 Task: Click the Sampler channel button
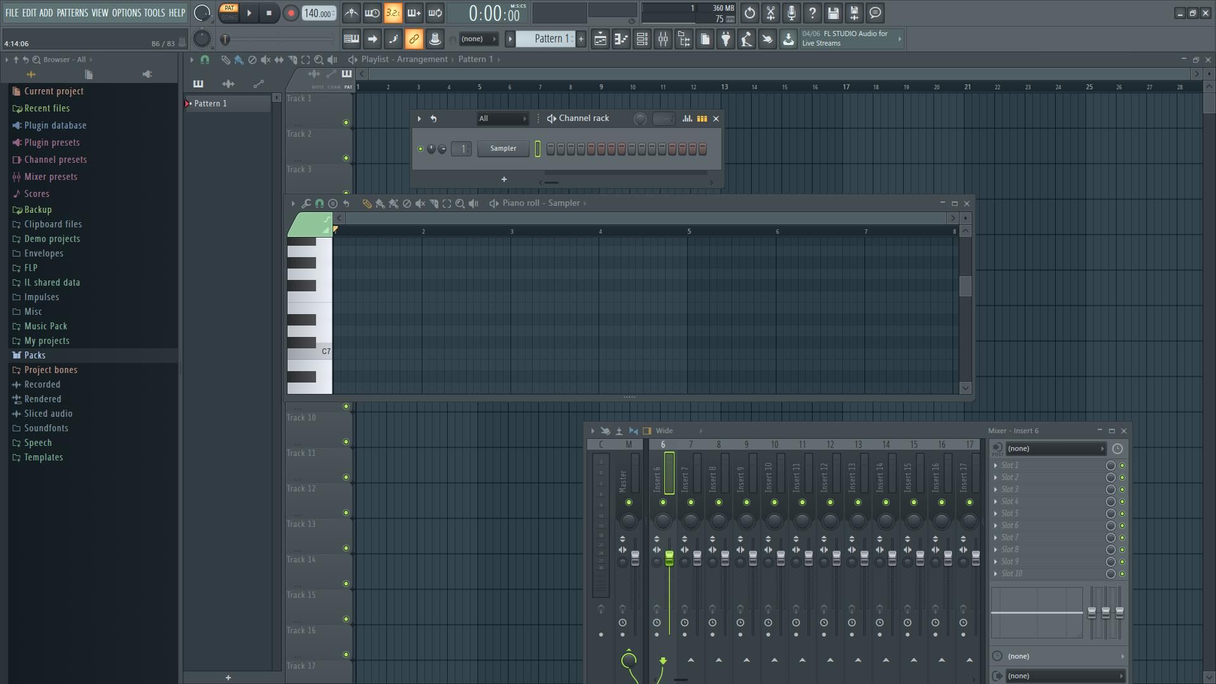point(503,149)
